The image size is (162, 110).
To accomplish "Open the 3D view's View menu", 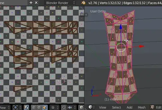I will (x=103, y=108).
